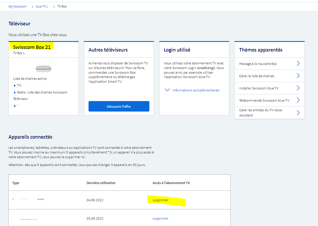Open the Passage à la nouvelle Box arrow
Screen dimensions: 318x226
coord(298,63)
